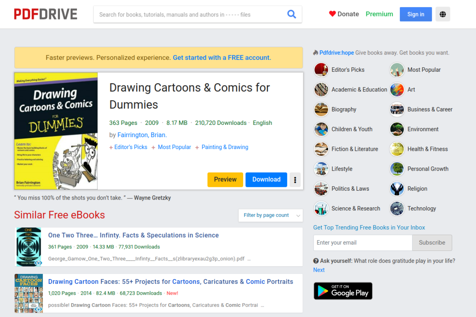Image resolution: width=476 pixels, height=317 pixels.
Task: Click the Biography category icon
Action: tap(321, 109)
